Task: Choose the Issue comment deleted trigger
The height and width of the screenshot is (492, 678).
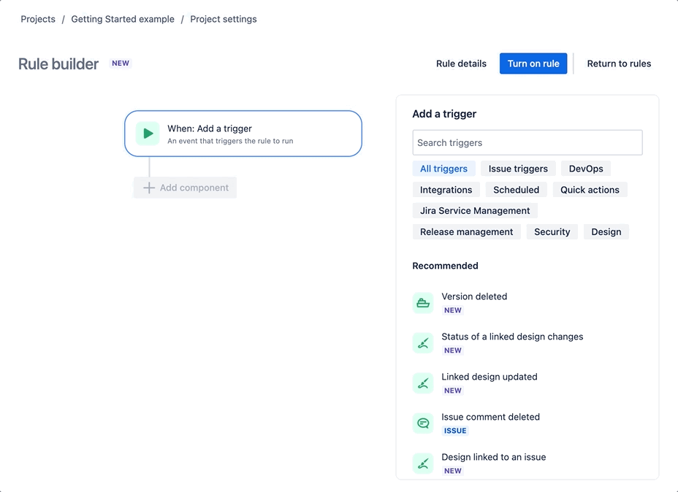Action: [x=527, y=423]
